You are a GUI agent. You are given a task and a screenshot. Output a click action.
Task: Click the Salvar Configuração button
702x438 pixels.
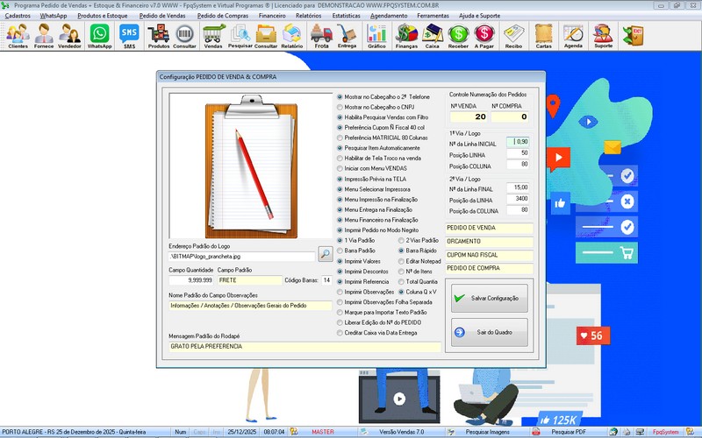490,298
